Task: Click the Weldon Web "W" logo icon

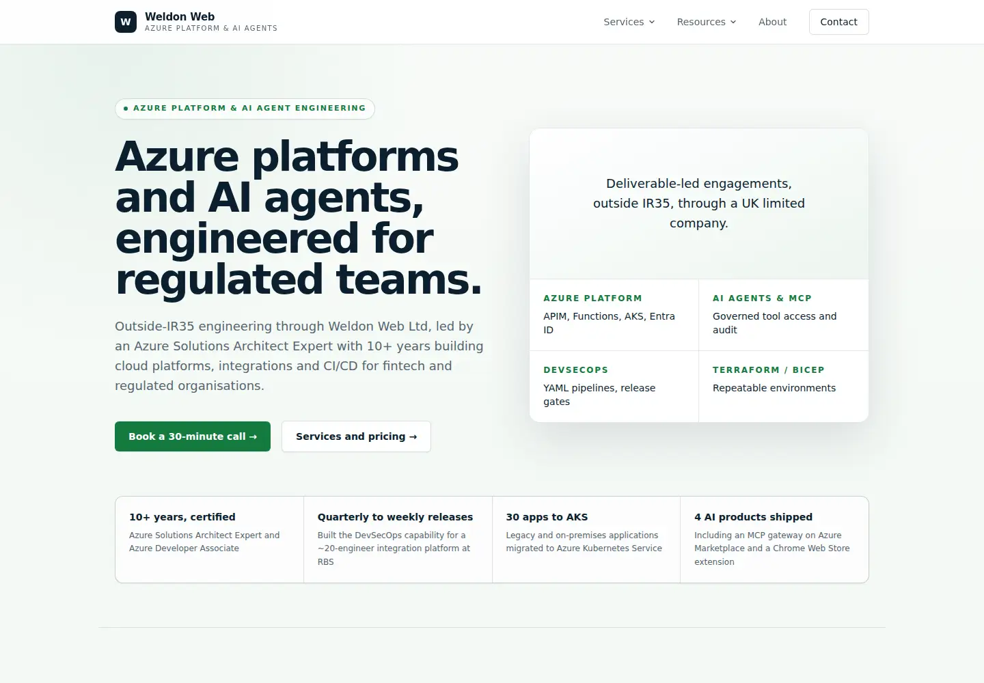Action: pos(126,22)
